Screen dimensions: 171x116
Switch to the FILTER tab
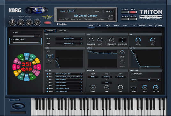[116, 26]
